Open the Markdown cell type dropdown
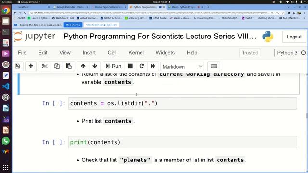Image resolution: width=308 pixels, height=173 pixels. (x=182, y=67)
